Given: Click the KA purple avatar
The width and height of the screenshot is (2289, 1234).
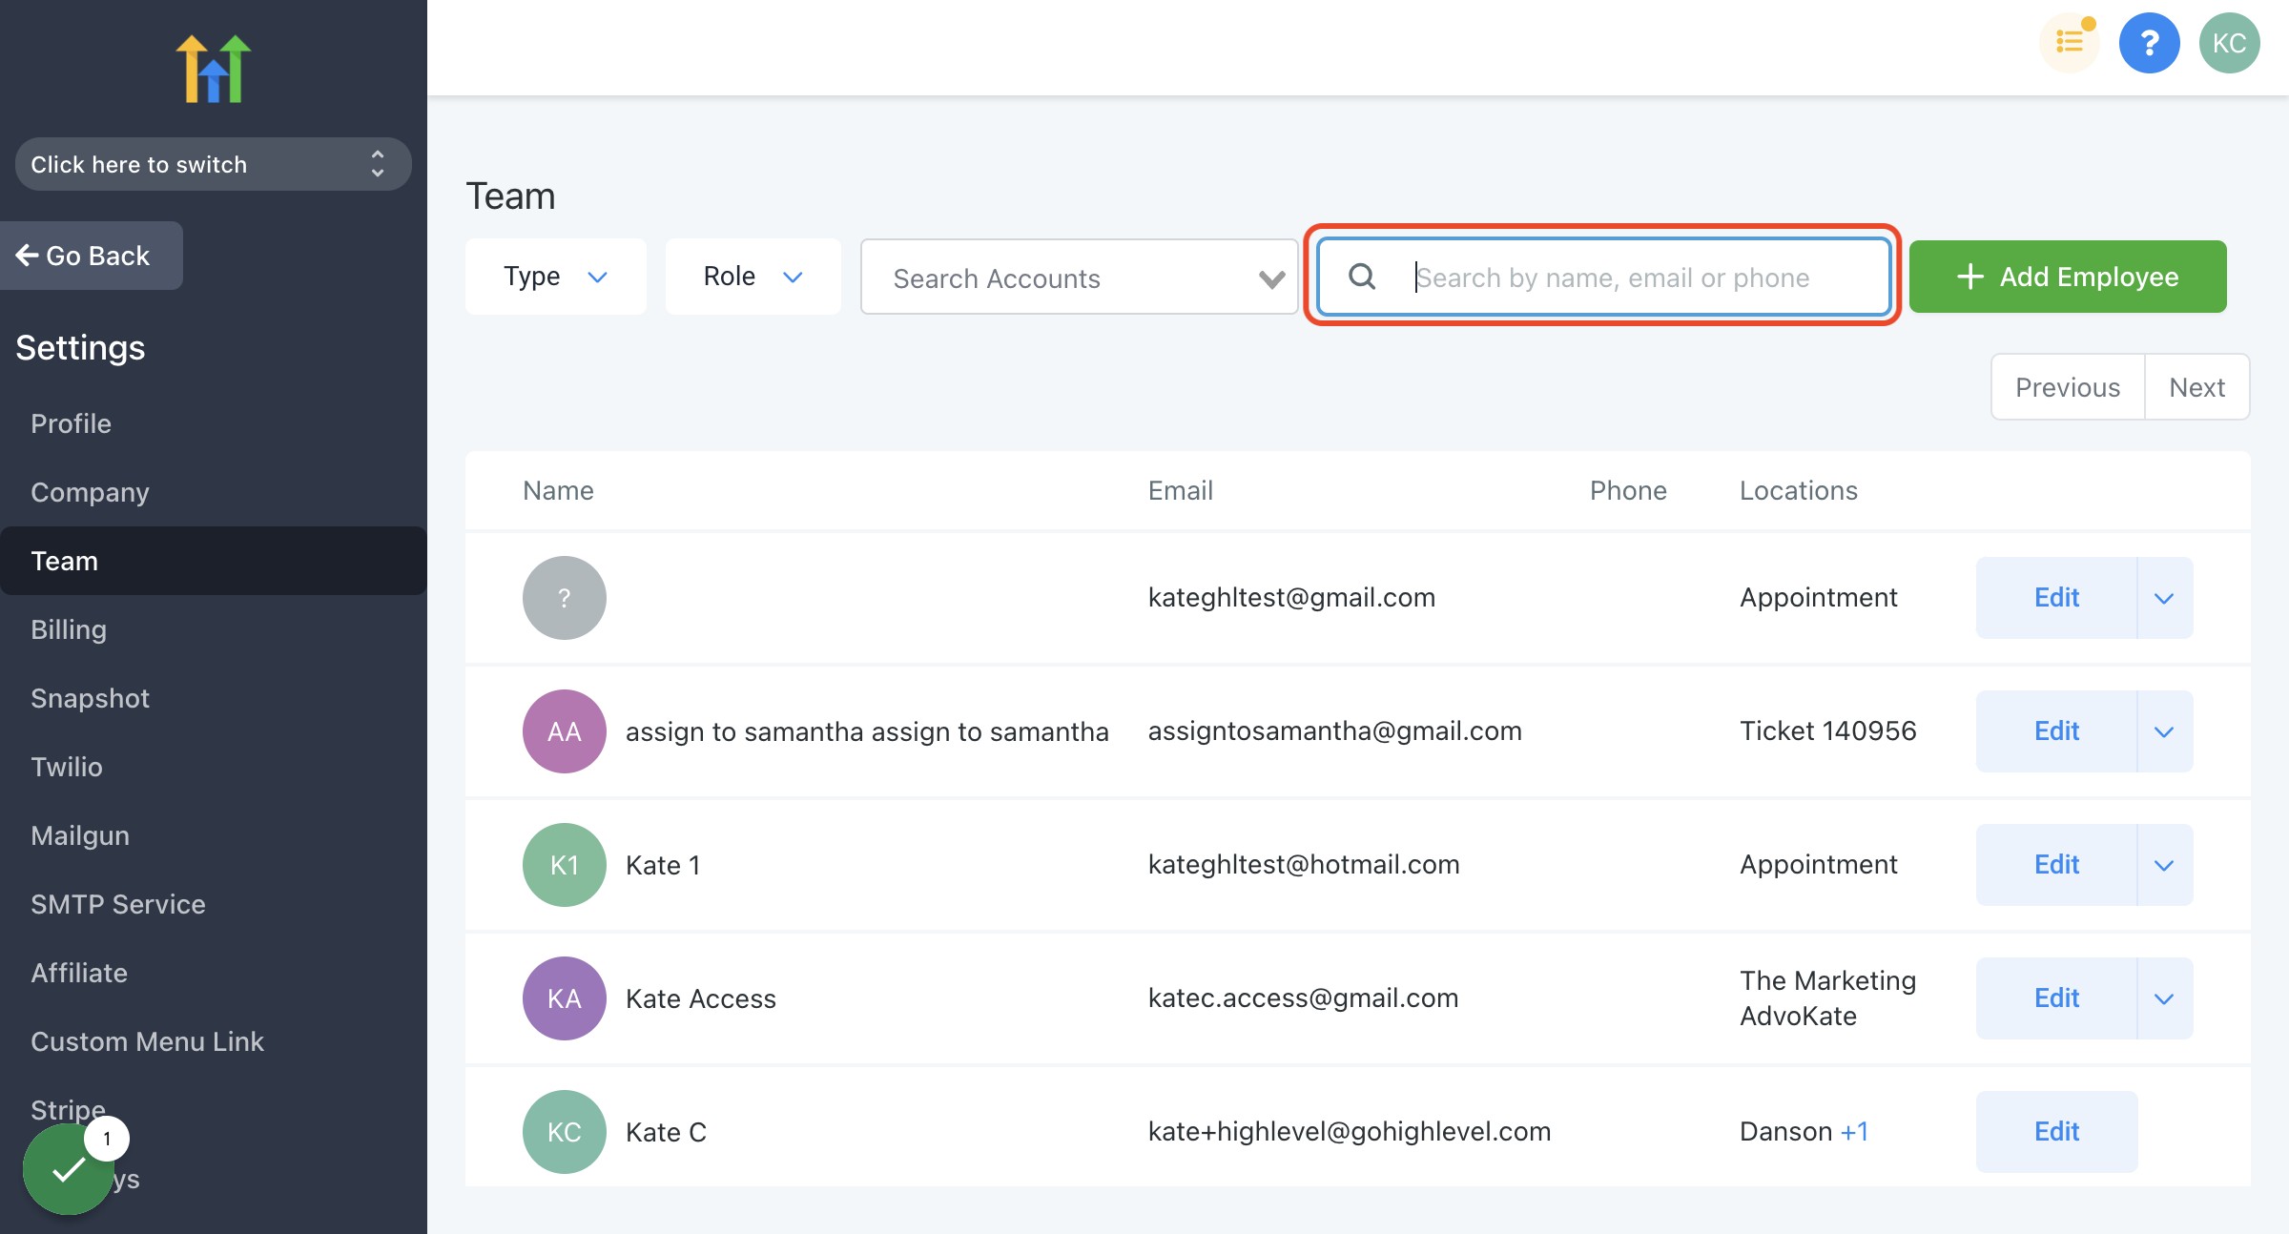Looking at the screenshot, I should (564, 998).
